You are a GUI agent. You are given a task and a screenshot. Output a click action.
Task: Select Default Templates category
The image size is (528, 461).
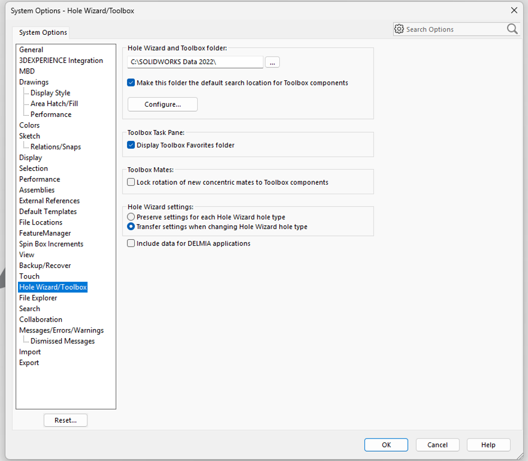[48, 212]
